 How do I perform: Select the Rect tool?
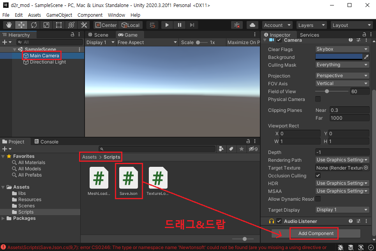coord(59,25)
